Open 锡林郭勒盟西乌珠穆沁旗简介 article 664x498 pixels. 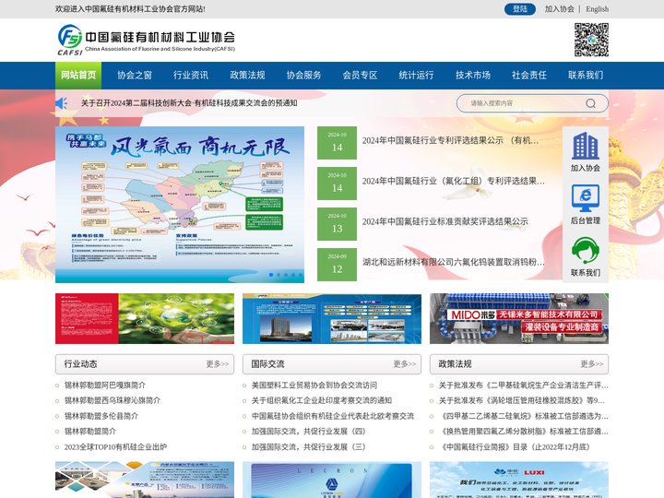113,400
